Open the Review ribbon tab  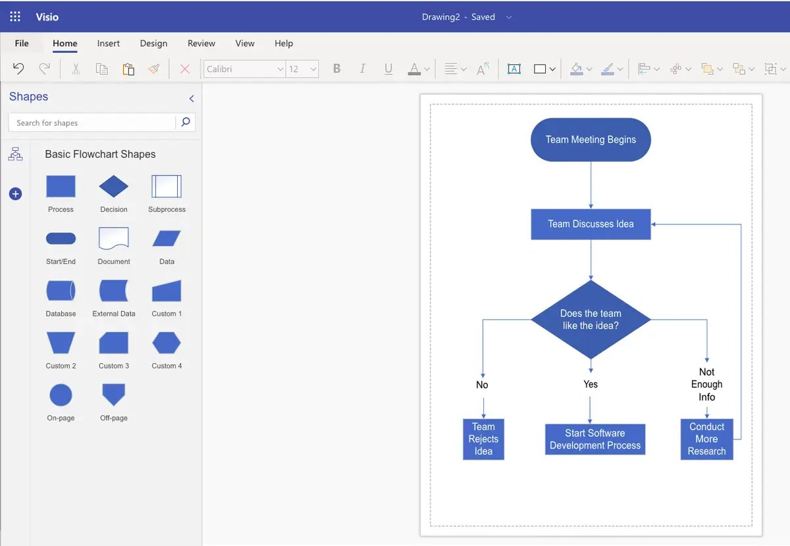click(201, 43)
